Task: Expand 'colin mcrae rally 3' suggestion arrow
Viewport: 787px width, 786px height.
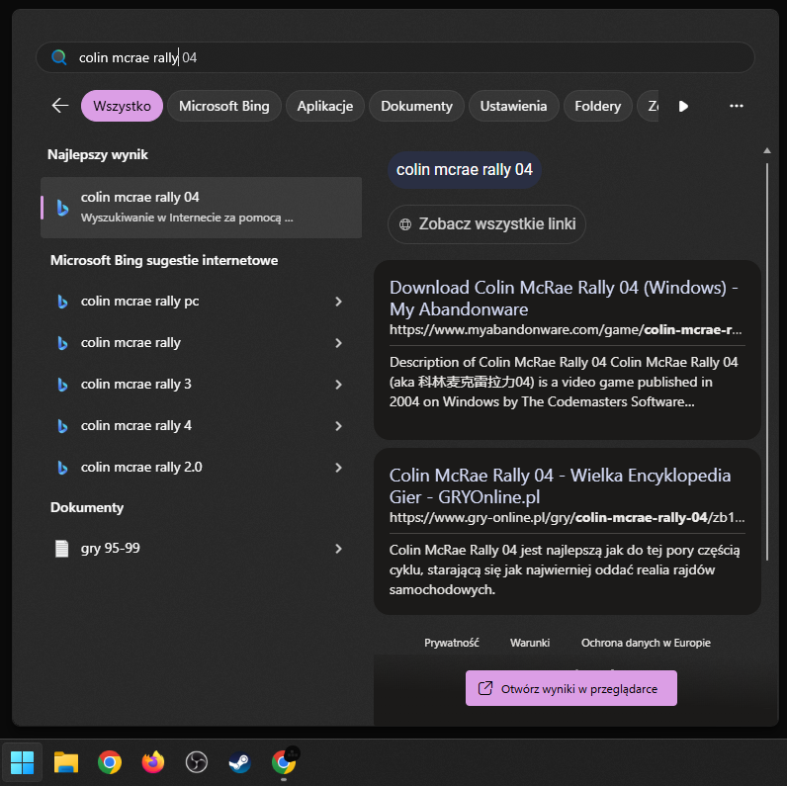Action: (338, 385)
